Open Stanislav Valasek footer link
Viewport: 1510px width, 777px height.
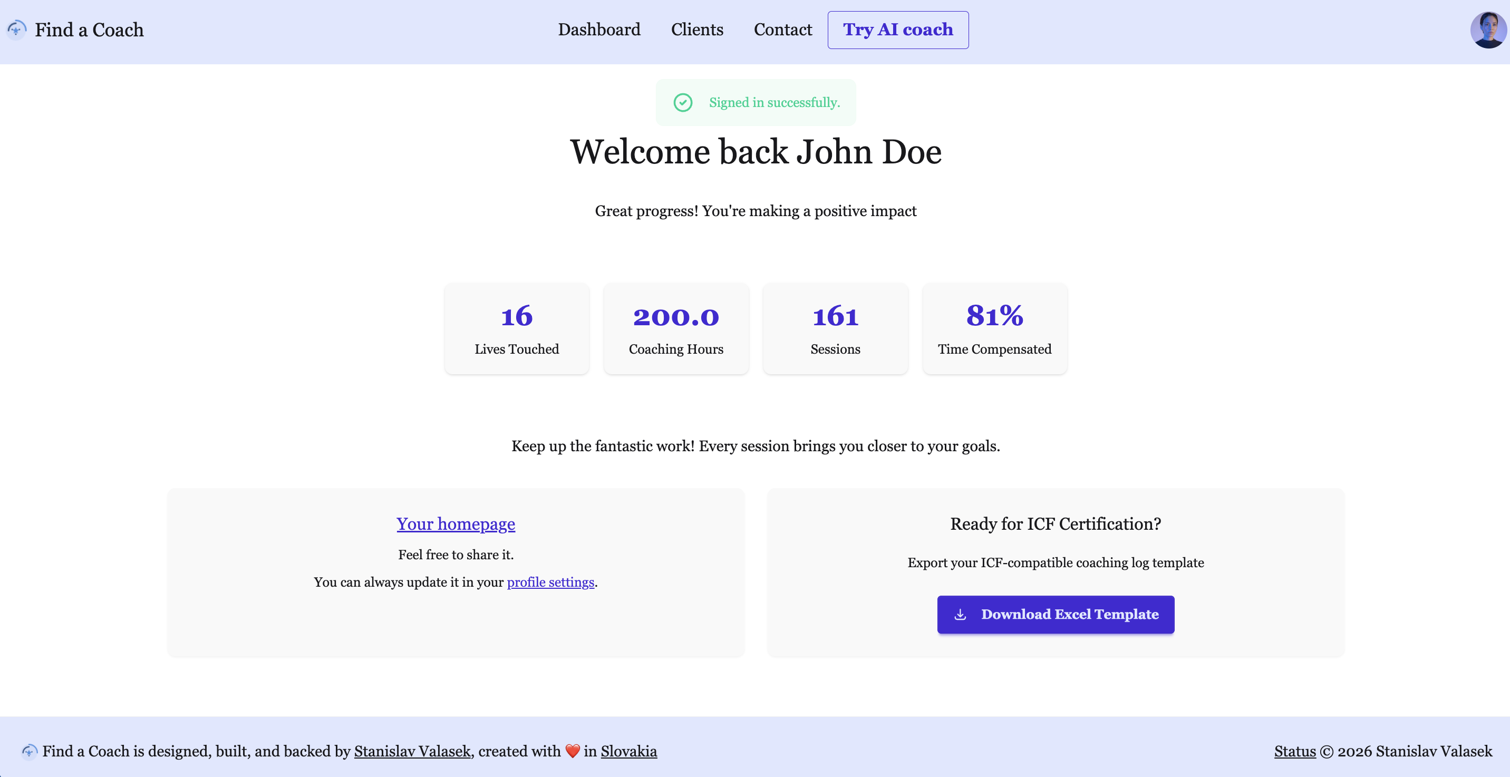point(412,751)
